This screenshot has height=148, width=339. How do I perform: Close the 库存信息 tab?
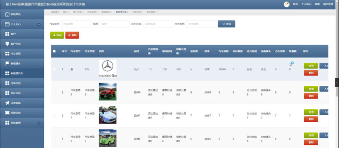tap(156, 12)
